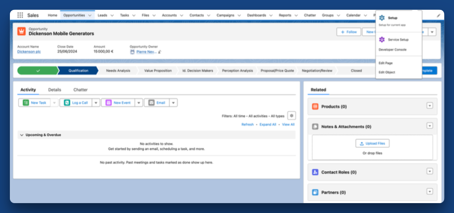Image resolution: width=454 pixels, height=213 pixels.
Task: Click the green New Task icon
Action: pos(26,103)
